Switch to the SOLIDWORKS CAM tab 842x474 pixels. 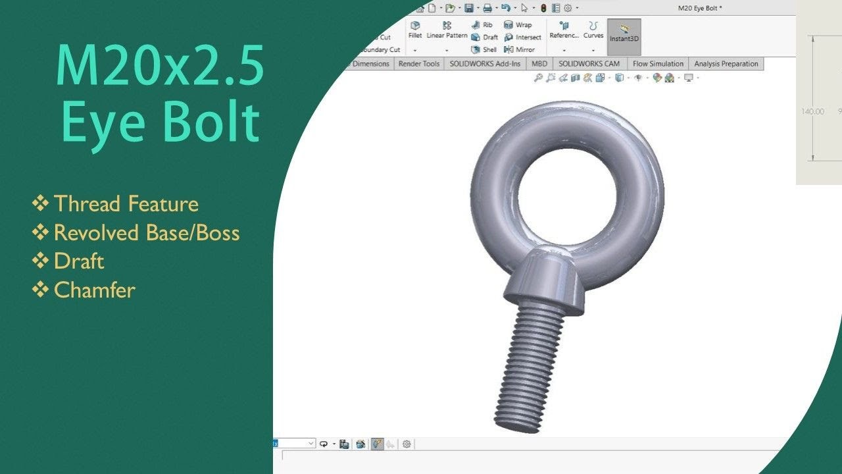589,64
